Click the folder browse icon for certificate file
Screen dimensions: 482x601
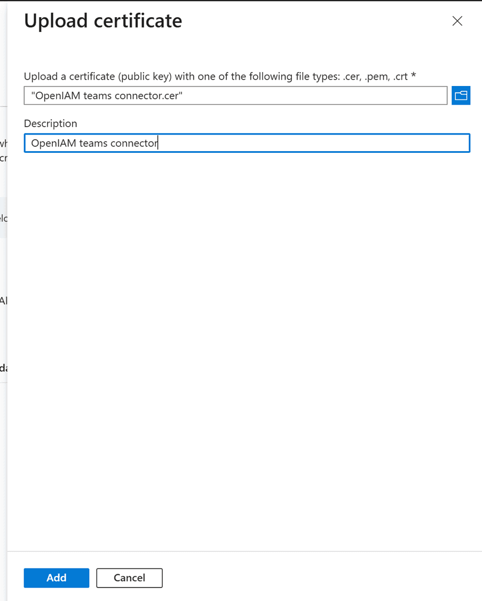(461, 96)
